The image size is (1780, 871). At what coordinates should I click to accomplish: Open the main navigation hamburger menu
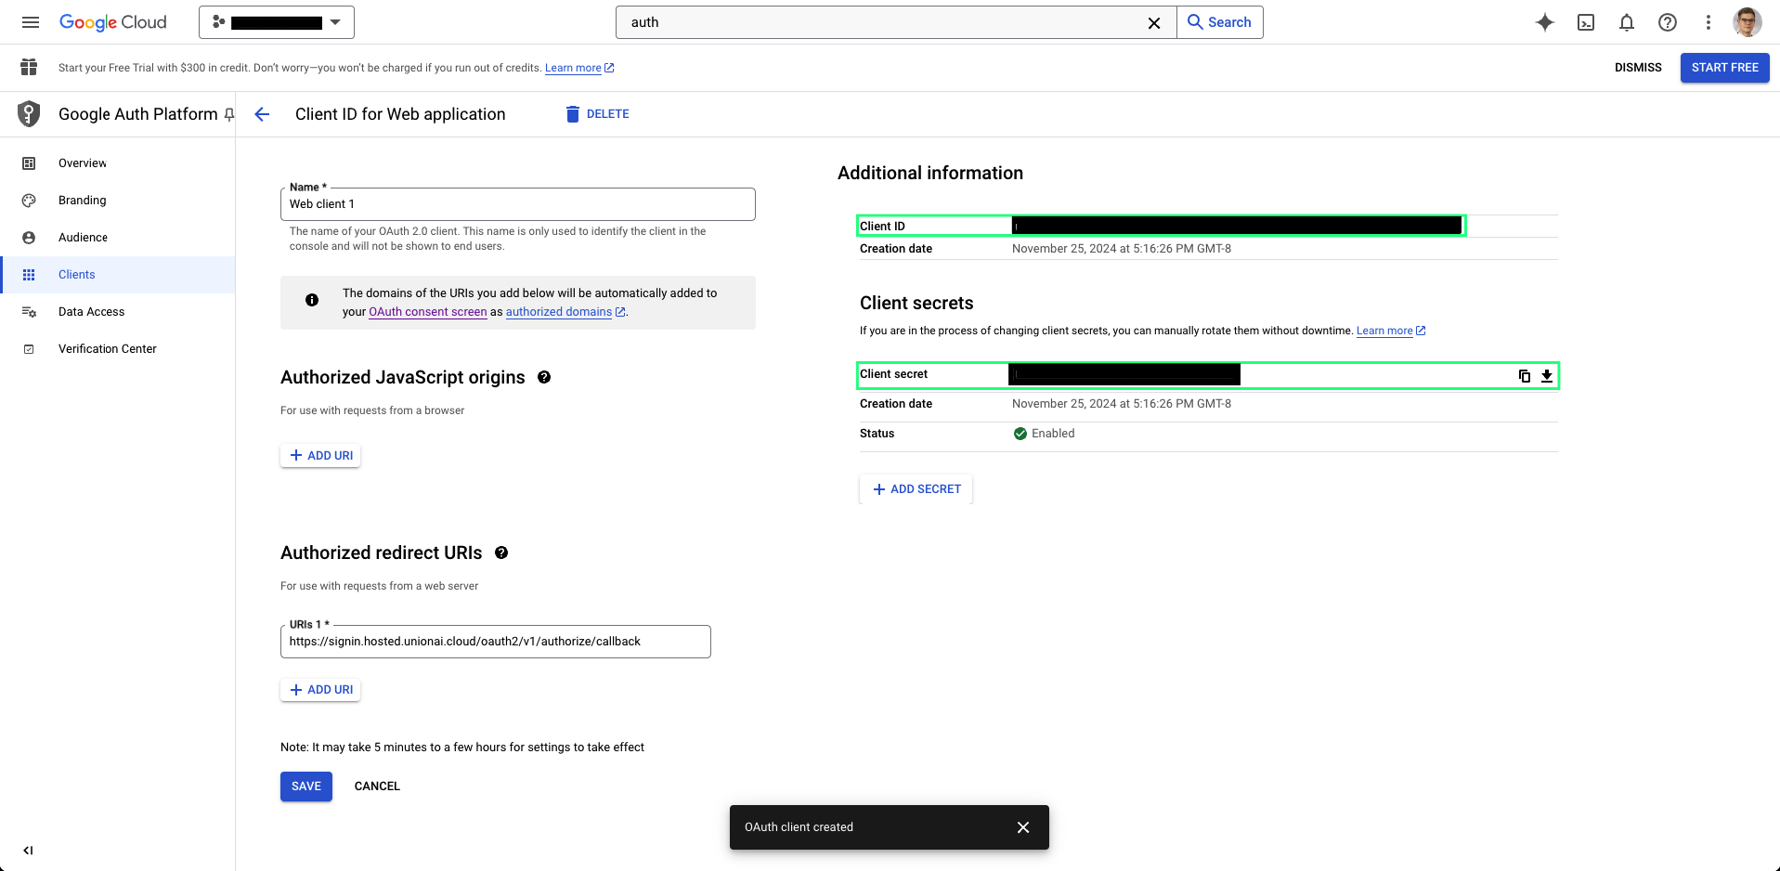(x=31, y=22)
